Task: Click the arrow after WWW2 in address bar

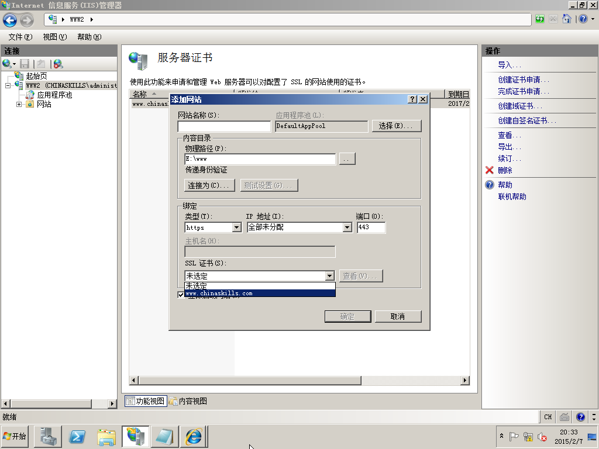Action: point(92,19)
